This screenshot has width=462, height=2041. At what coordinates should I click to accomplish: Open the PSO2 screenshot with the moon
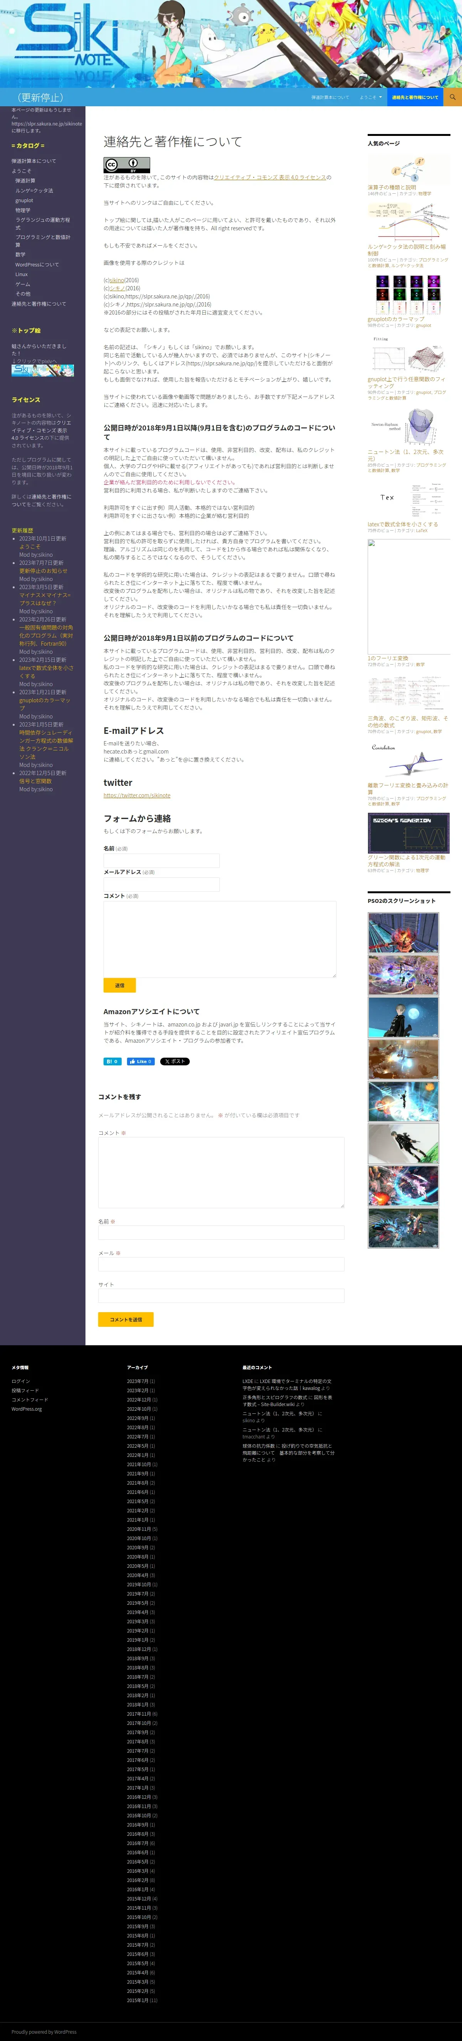pos(403,1017)
